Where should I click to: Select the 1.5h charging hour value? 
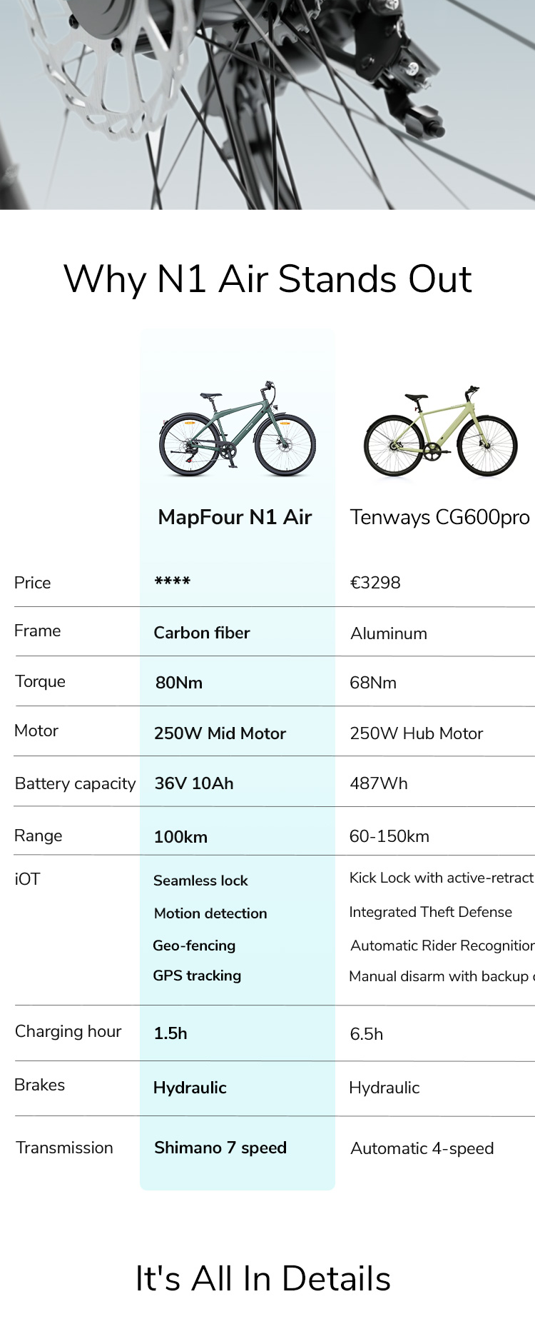pos(170,1033)
